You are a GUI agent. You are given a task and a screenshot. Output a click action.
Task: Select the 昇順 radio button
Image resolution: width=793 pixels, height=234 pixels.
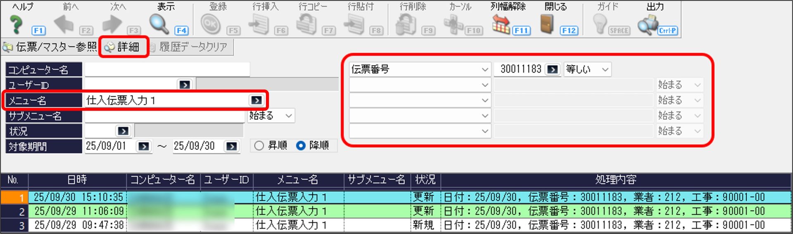pos(259,146)
